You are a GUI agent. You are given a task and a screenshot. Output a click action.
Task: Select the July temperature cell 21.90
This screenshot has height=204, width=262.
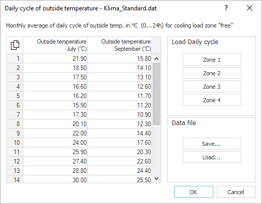(x=55, y=59)
